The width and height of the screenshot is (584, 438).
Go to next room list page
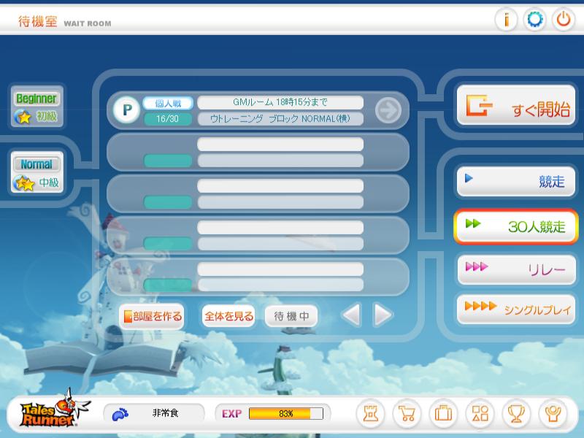click(382, 315)
